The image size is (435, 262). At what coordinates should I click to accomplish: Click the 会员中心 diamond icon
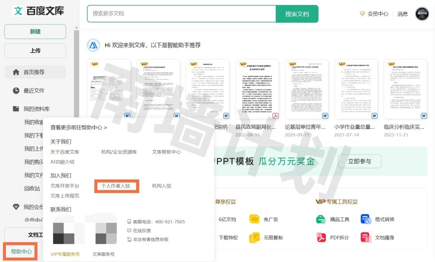point(362,14)
